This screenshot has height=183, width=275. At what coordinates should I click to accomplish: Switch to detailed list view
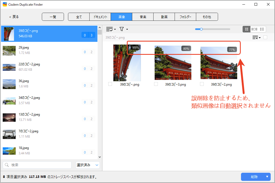tap(262, 29)
